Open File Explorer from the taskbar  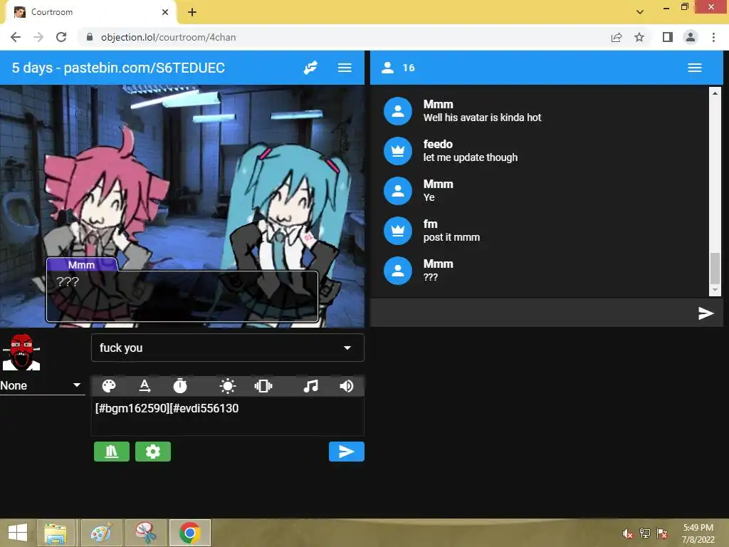point(56,533)
